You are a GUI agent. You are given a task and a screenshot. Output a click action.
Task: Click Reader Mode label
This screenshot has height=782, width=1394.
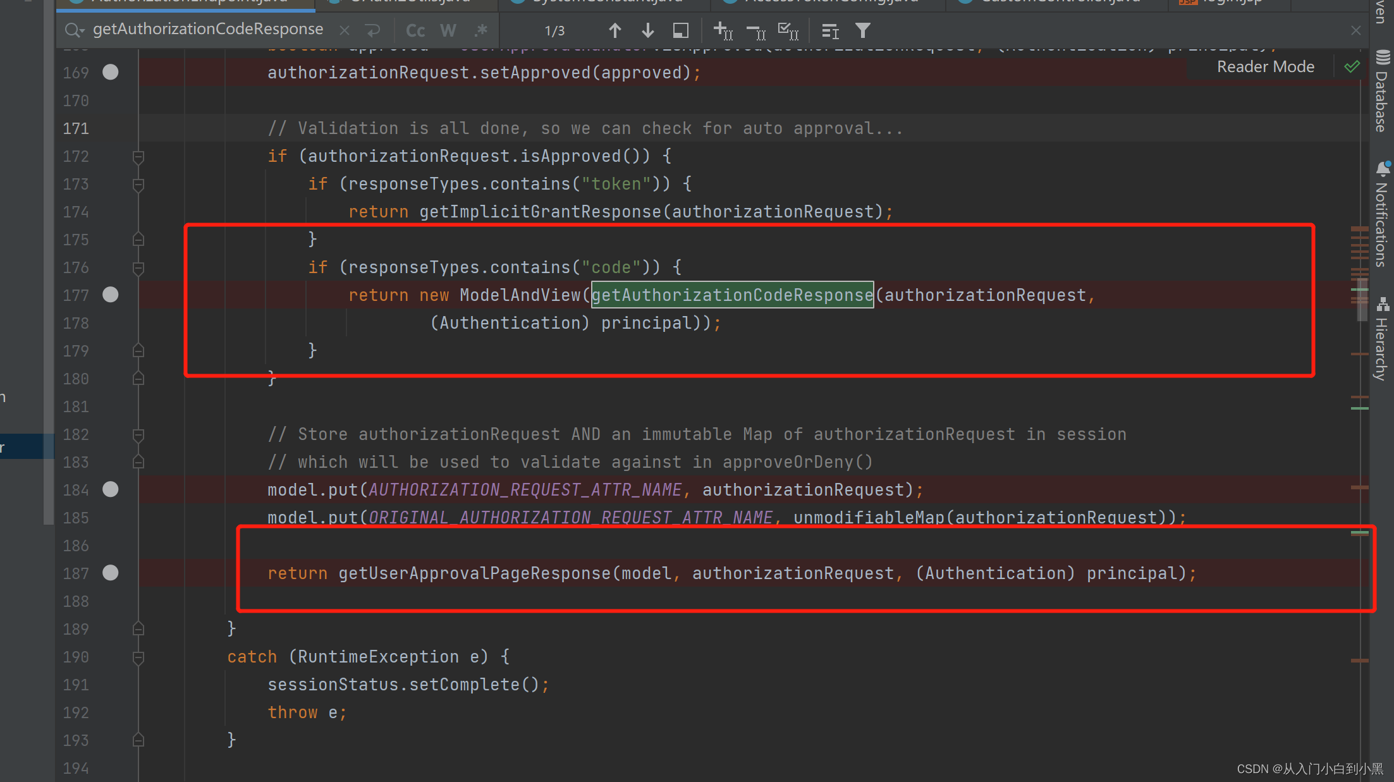pyautogui.click(x=1266, y=66)
